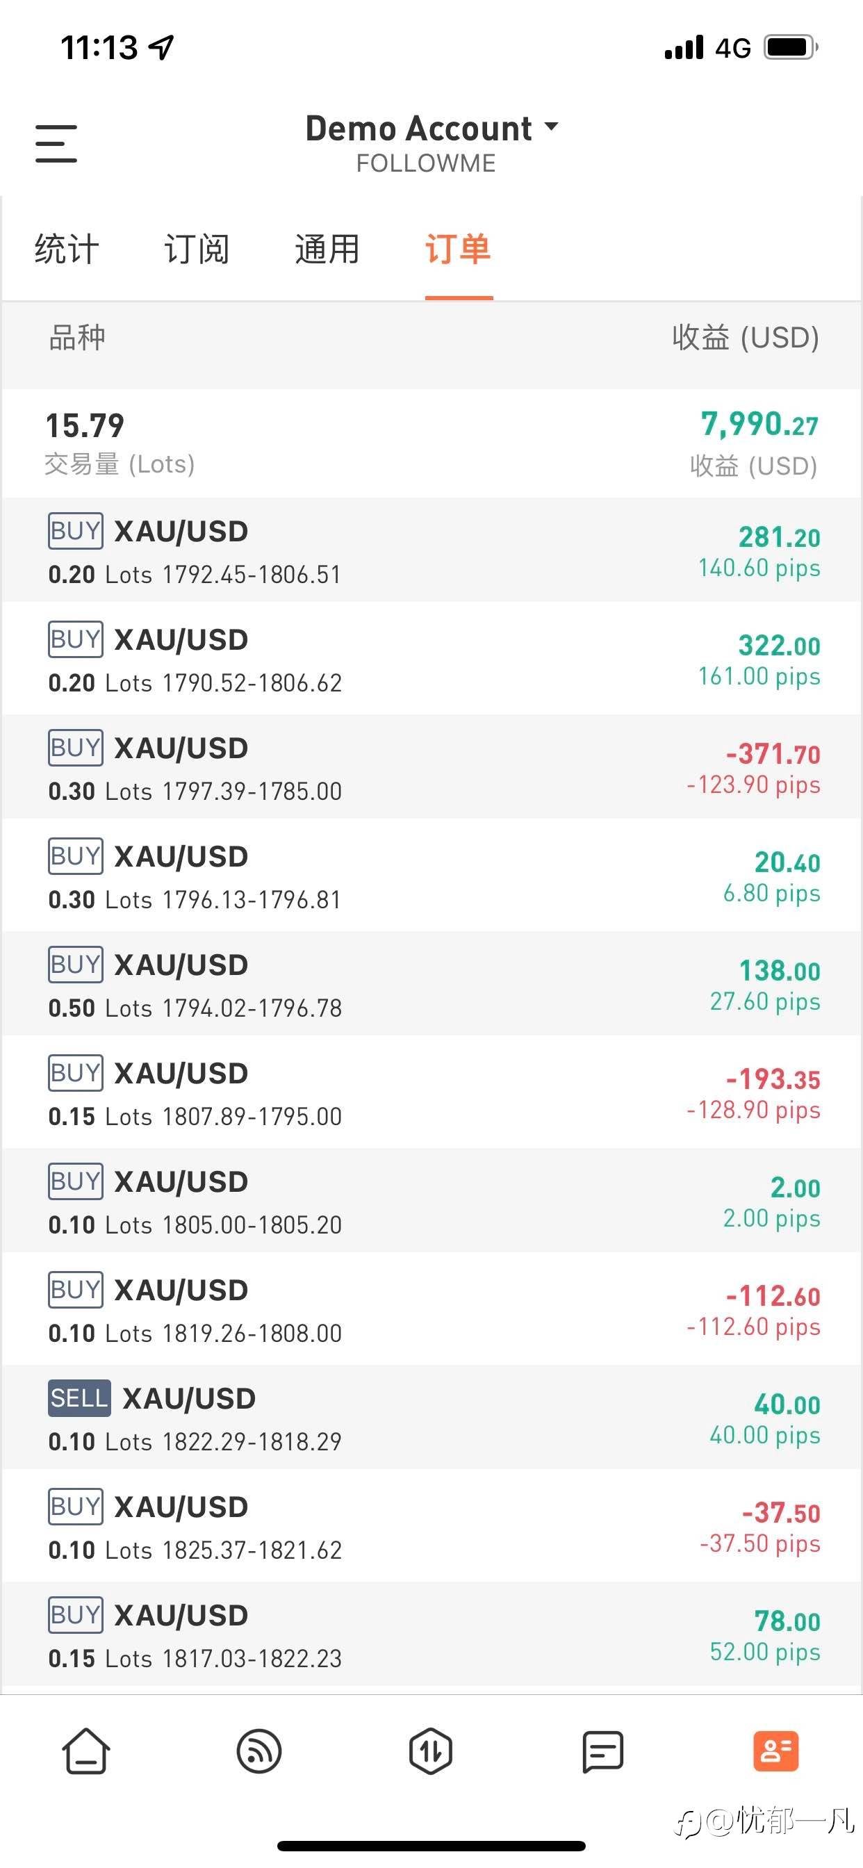Tap the 7,990.27 total profit figure

click(759, 424)
